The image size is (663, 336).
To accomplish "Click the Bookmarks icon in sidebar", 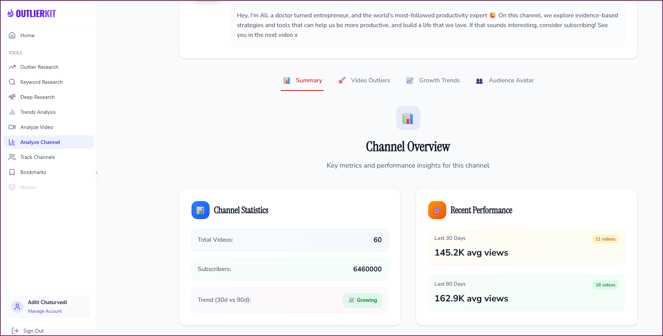I will coord(12,172).
